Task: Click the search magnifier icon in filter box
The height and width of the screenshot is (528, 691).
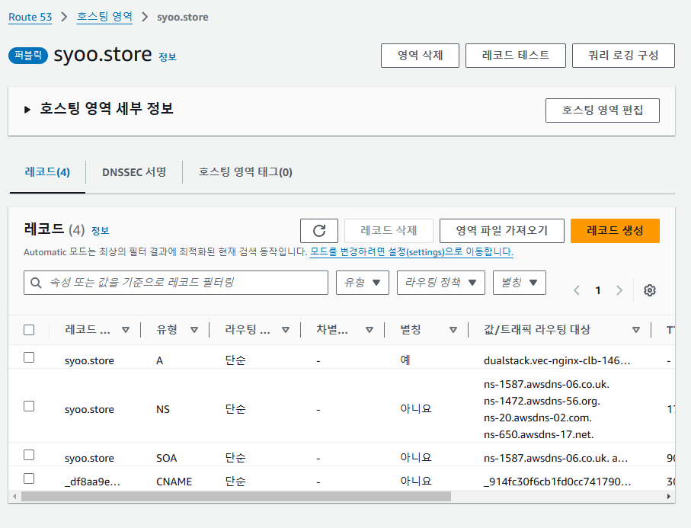Action: point(36,283)
